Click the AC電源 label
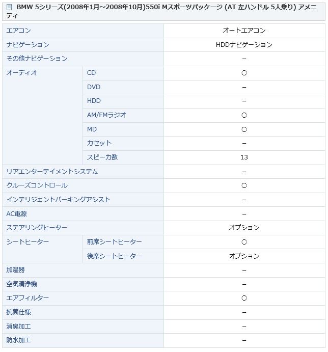 coord(16,214)
